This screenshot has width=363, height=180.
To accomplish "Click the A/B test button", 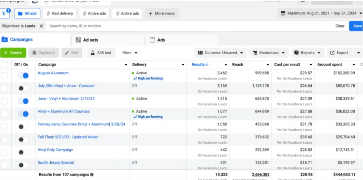I will [101, 53].
